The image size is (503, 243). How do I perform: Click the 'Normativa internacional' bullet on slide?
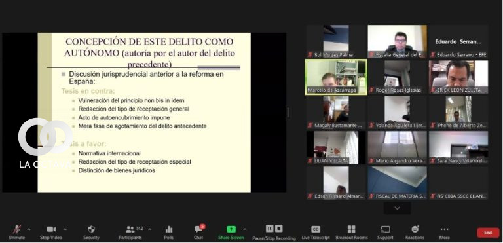[x=109, y=153]
